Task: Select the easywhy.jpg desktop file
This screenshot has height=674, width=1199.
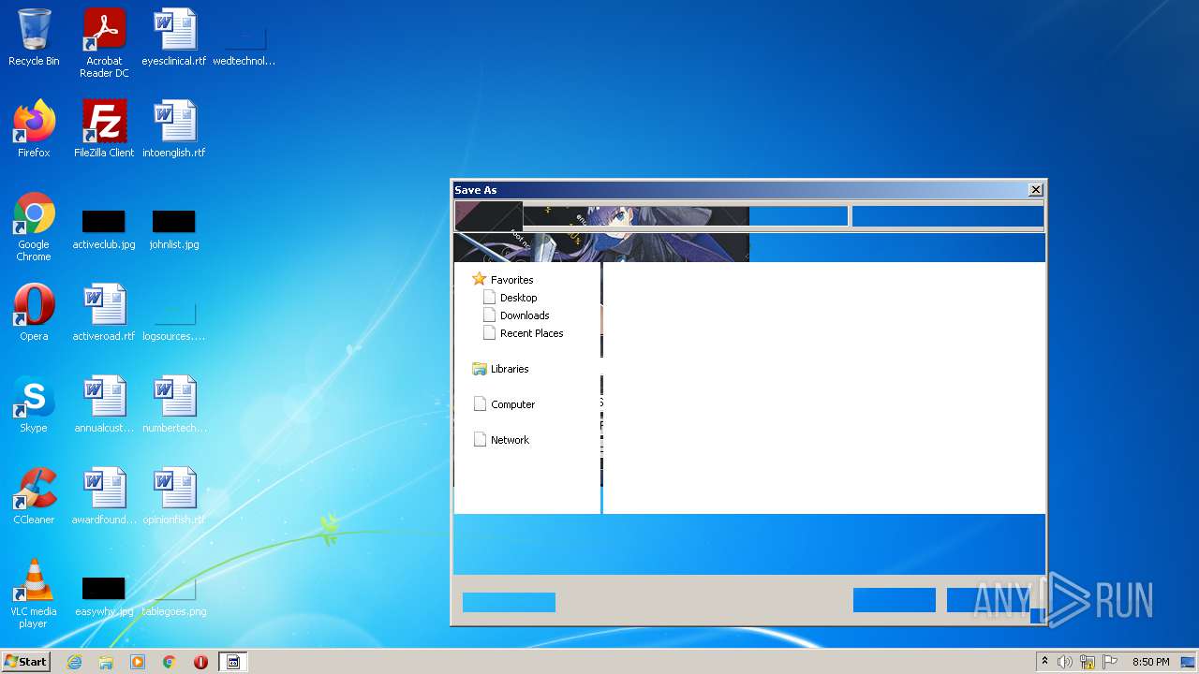Action: (104, 597)
